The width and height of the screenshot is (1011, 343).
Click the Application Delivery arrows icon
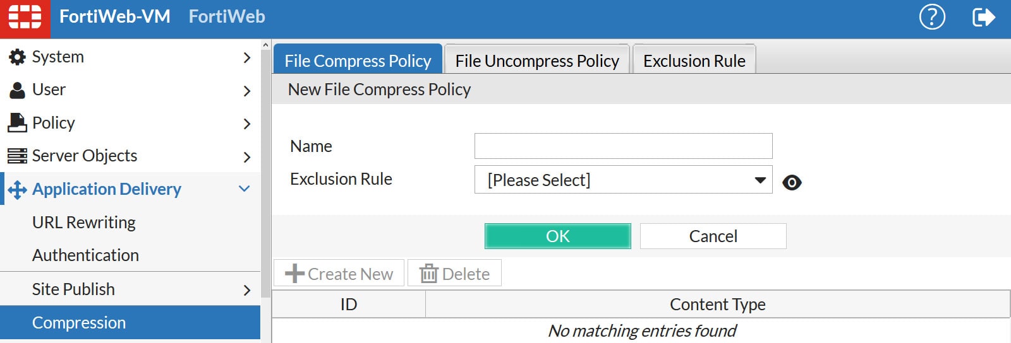[17, 189]
